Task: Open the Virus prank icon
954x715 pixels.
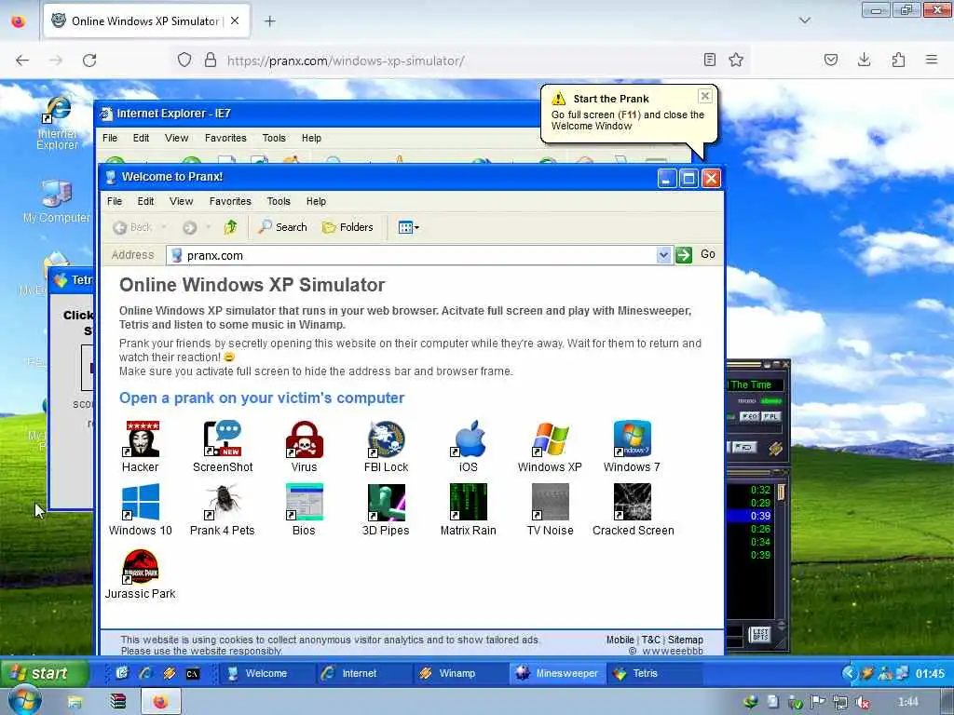Action: (305, 439)
